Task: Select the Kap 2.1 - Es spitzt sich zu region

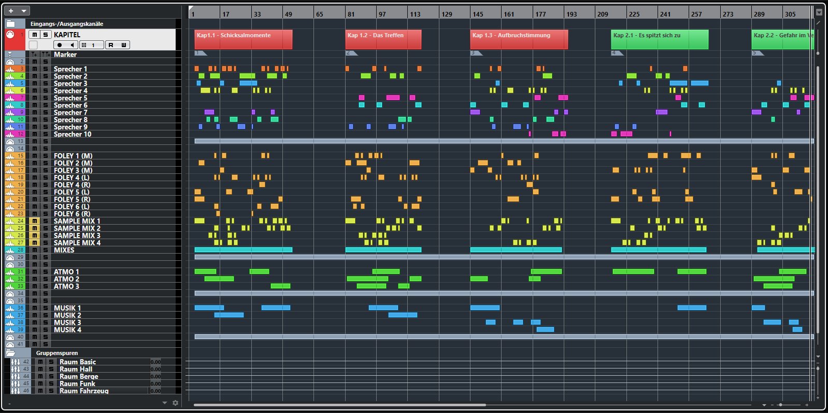Action: [x=659, y=39]
